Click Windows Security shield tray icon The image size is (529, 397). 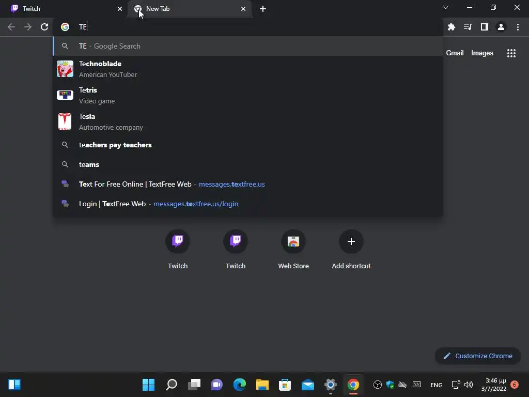(x=390, y=385)
